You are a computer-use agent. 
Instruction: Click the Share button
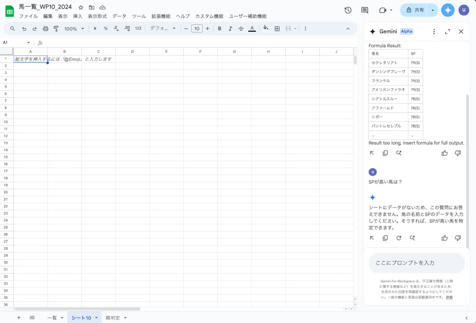click(414, 10)
